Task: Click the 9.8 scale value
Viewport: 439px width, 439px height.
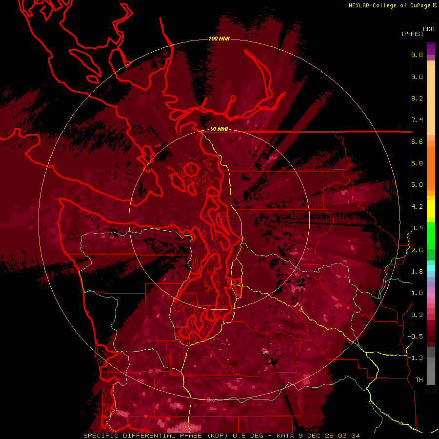Action: (417, 55)
